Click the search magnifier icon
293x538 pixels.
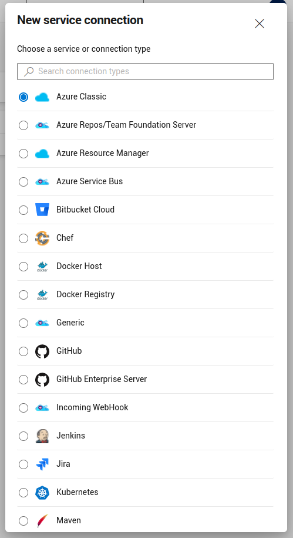click(x=29, y=71)
